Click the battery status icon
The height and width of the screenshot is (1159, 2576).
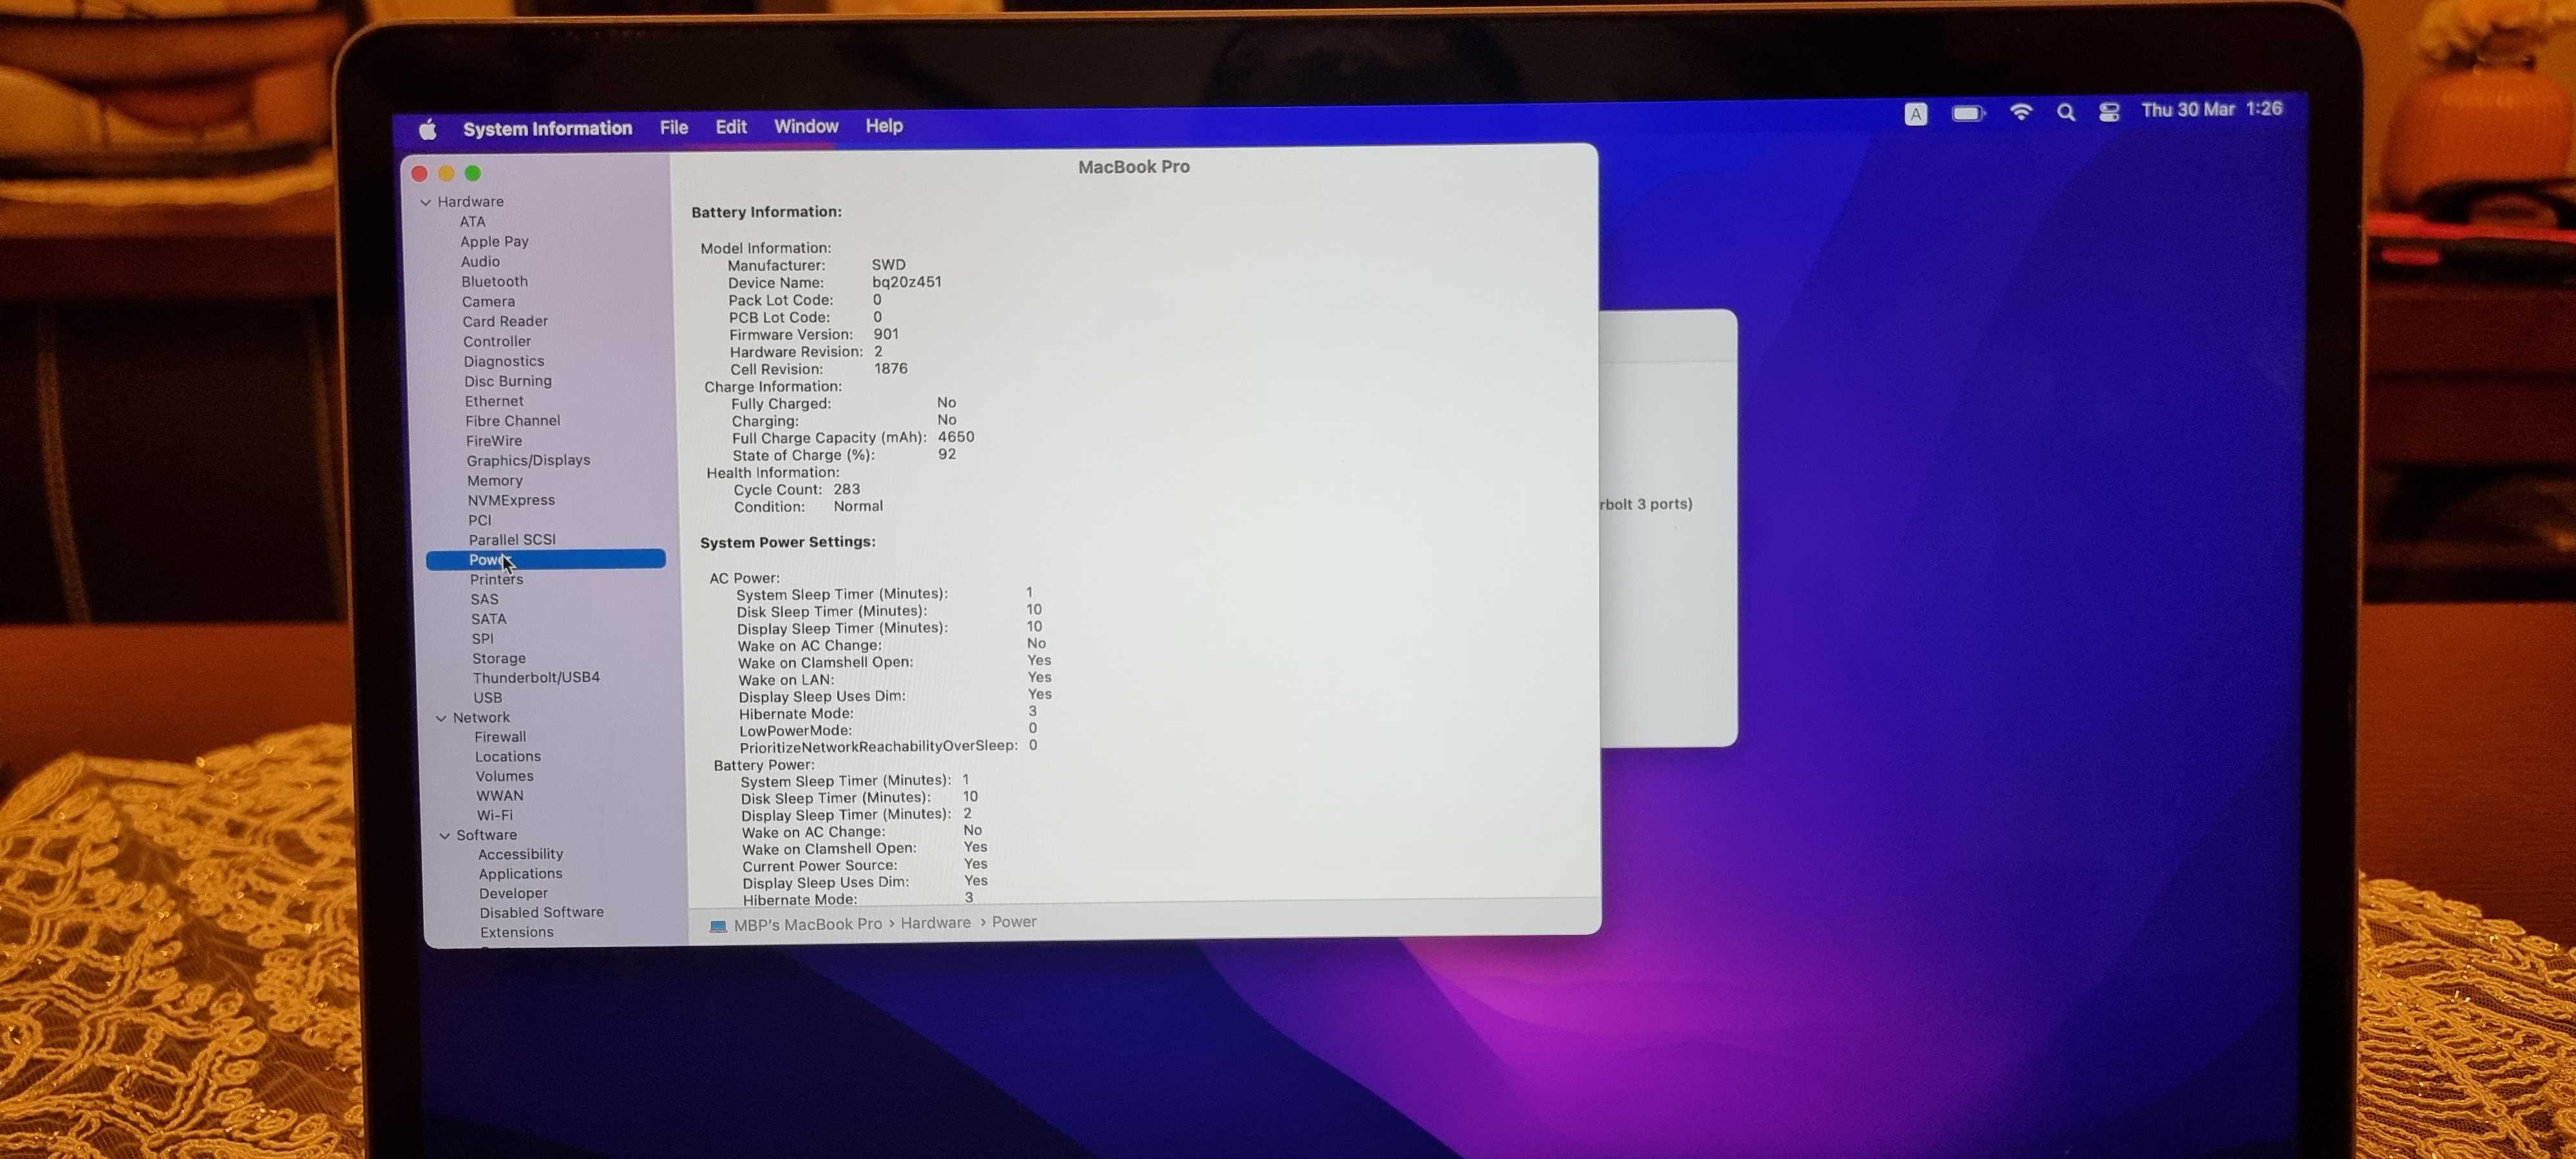coord(1967,113)
